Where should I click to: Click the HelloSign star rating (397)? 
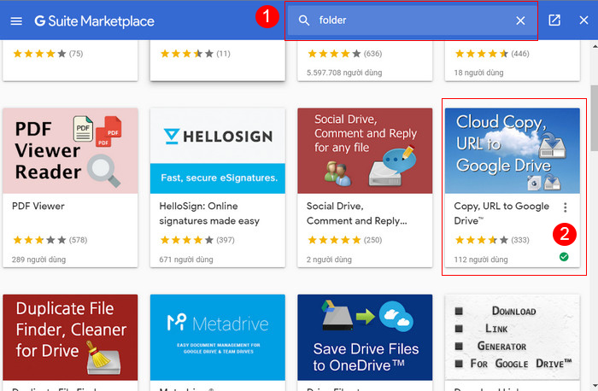coord(197,240)
